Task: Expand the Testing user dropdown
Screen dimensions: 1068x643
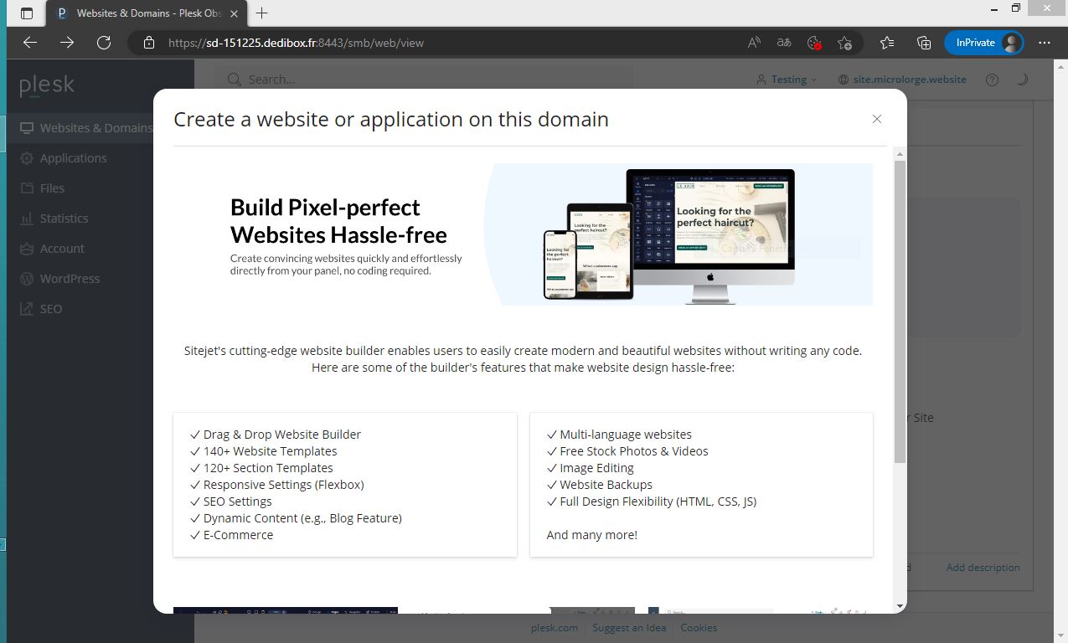Action: (787, 80)
